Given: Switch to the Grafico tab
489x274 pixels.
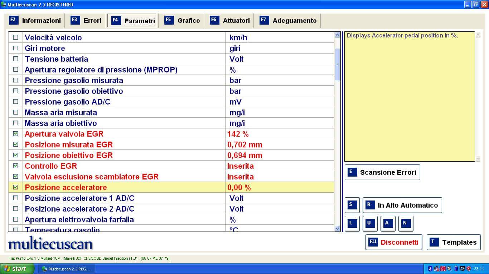Looking at the screenshot, I should coord(183,21).
